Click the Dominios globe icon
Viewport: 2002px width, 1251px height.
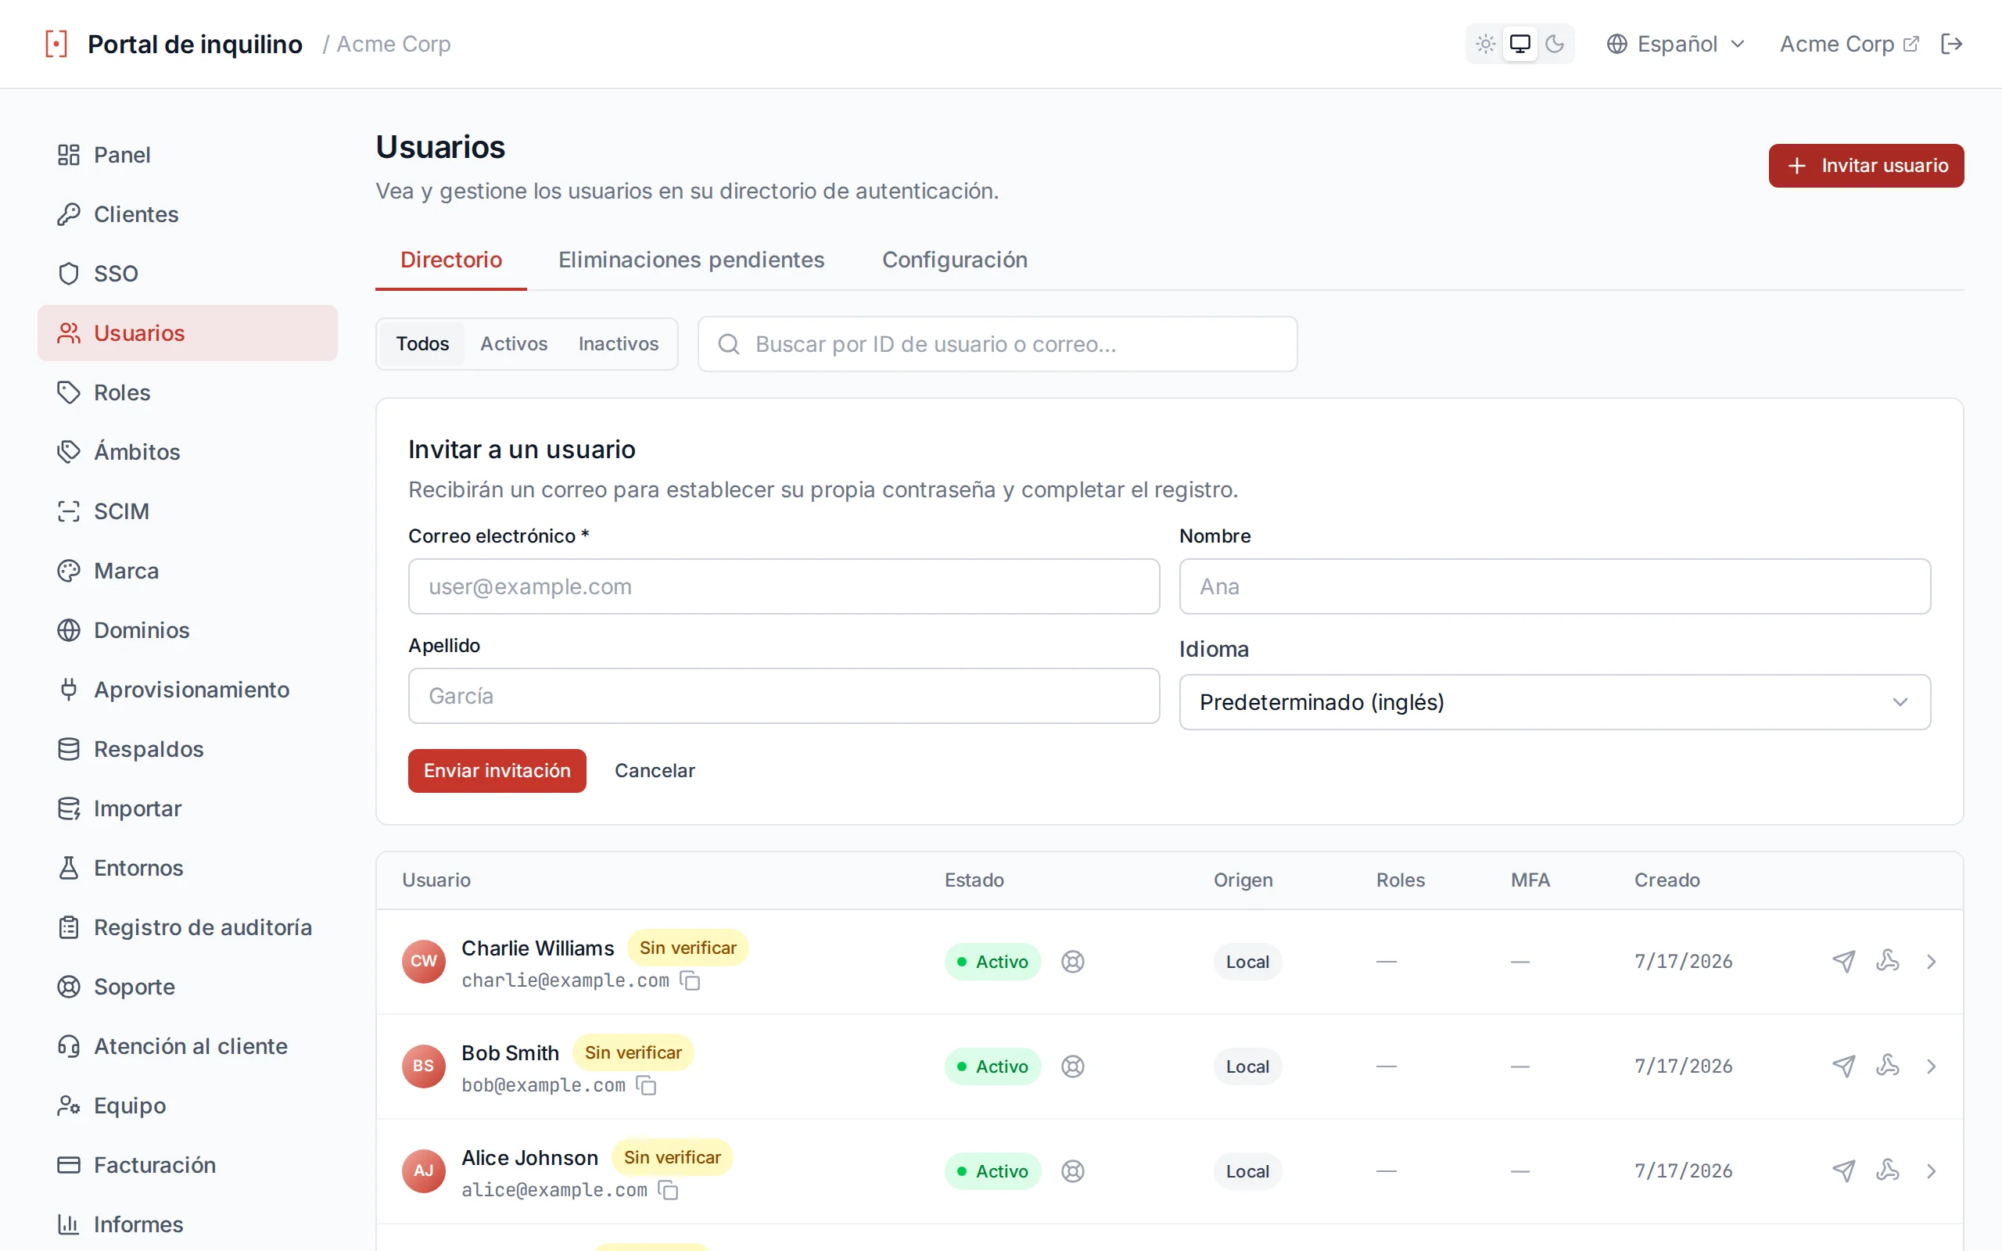coord(69,630)
